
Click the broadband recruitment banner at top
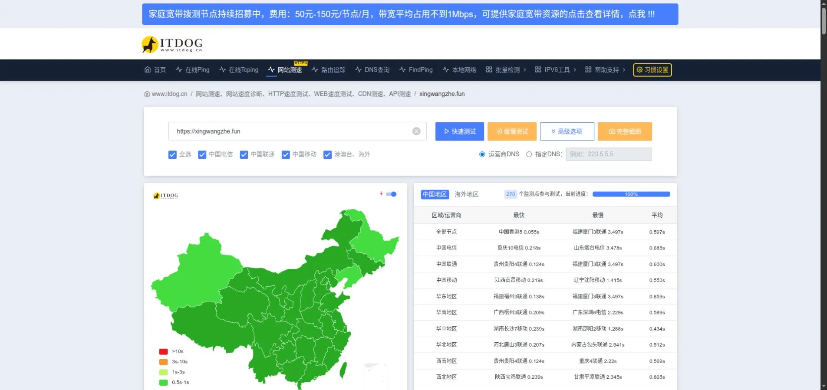(x=410, y=14)
